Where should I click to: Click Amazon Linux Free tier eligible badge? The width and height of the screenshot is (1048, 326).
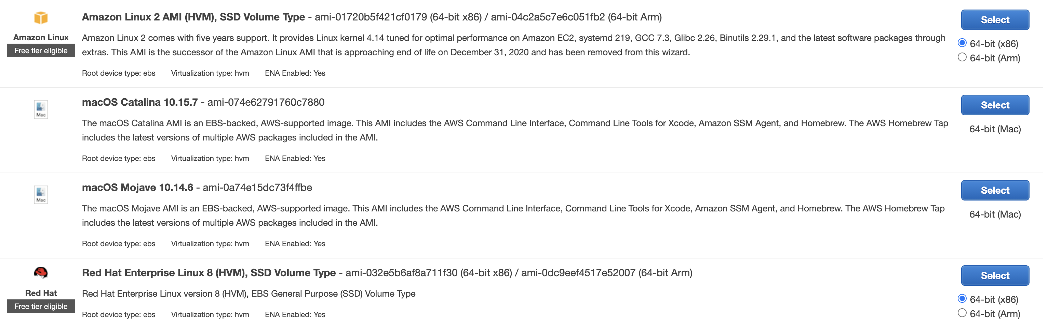coord(41,51)
